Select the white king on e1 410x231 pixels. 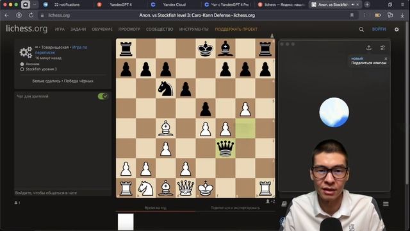pos(206,188)
